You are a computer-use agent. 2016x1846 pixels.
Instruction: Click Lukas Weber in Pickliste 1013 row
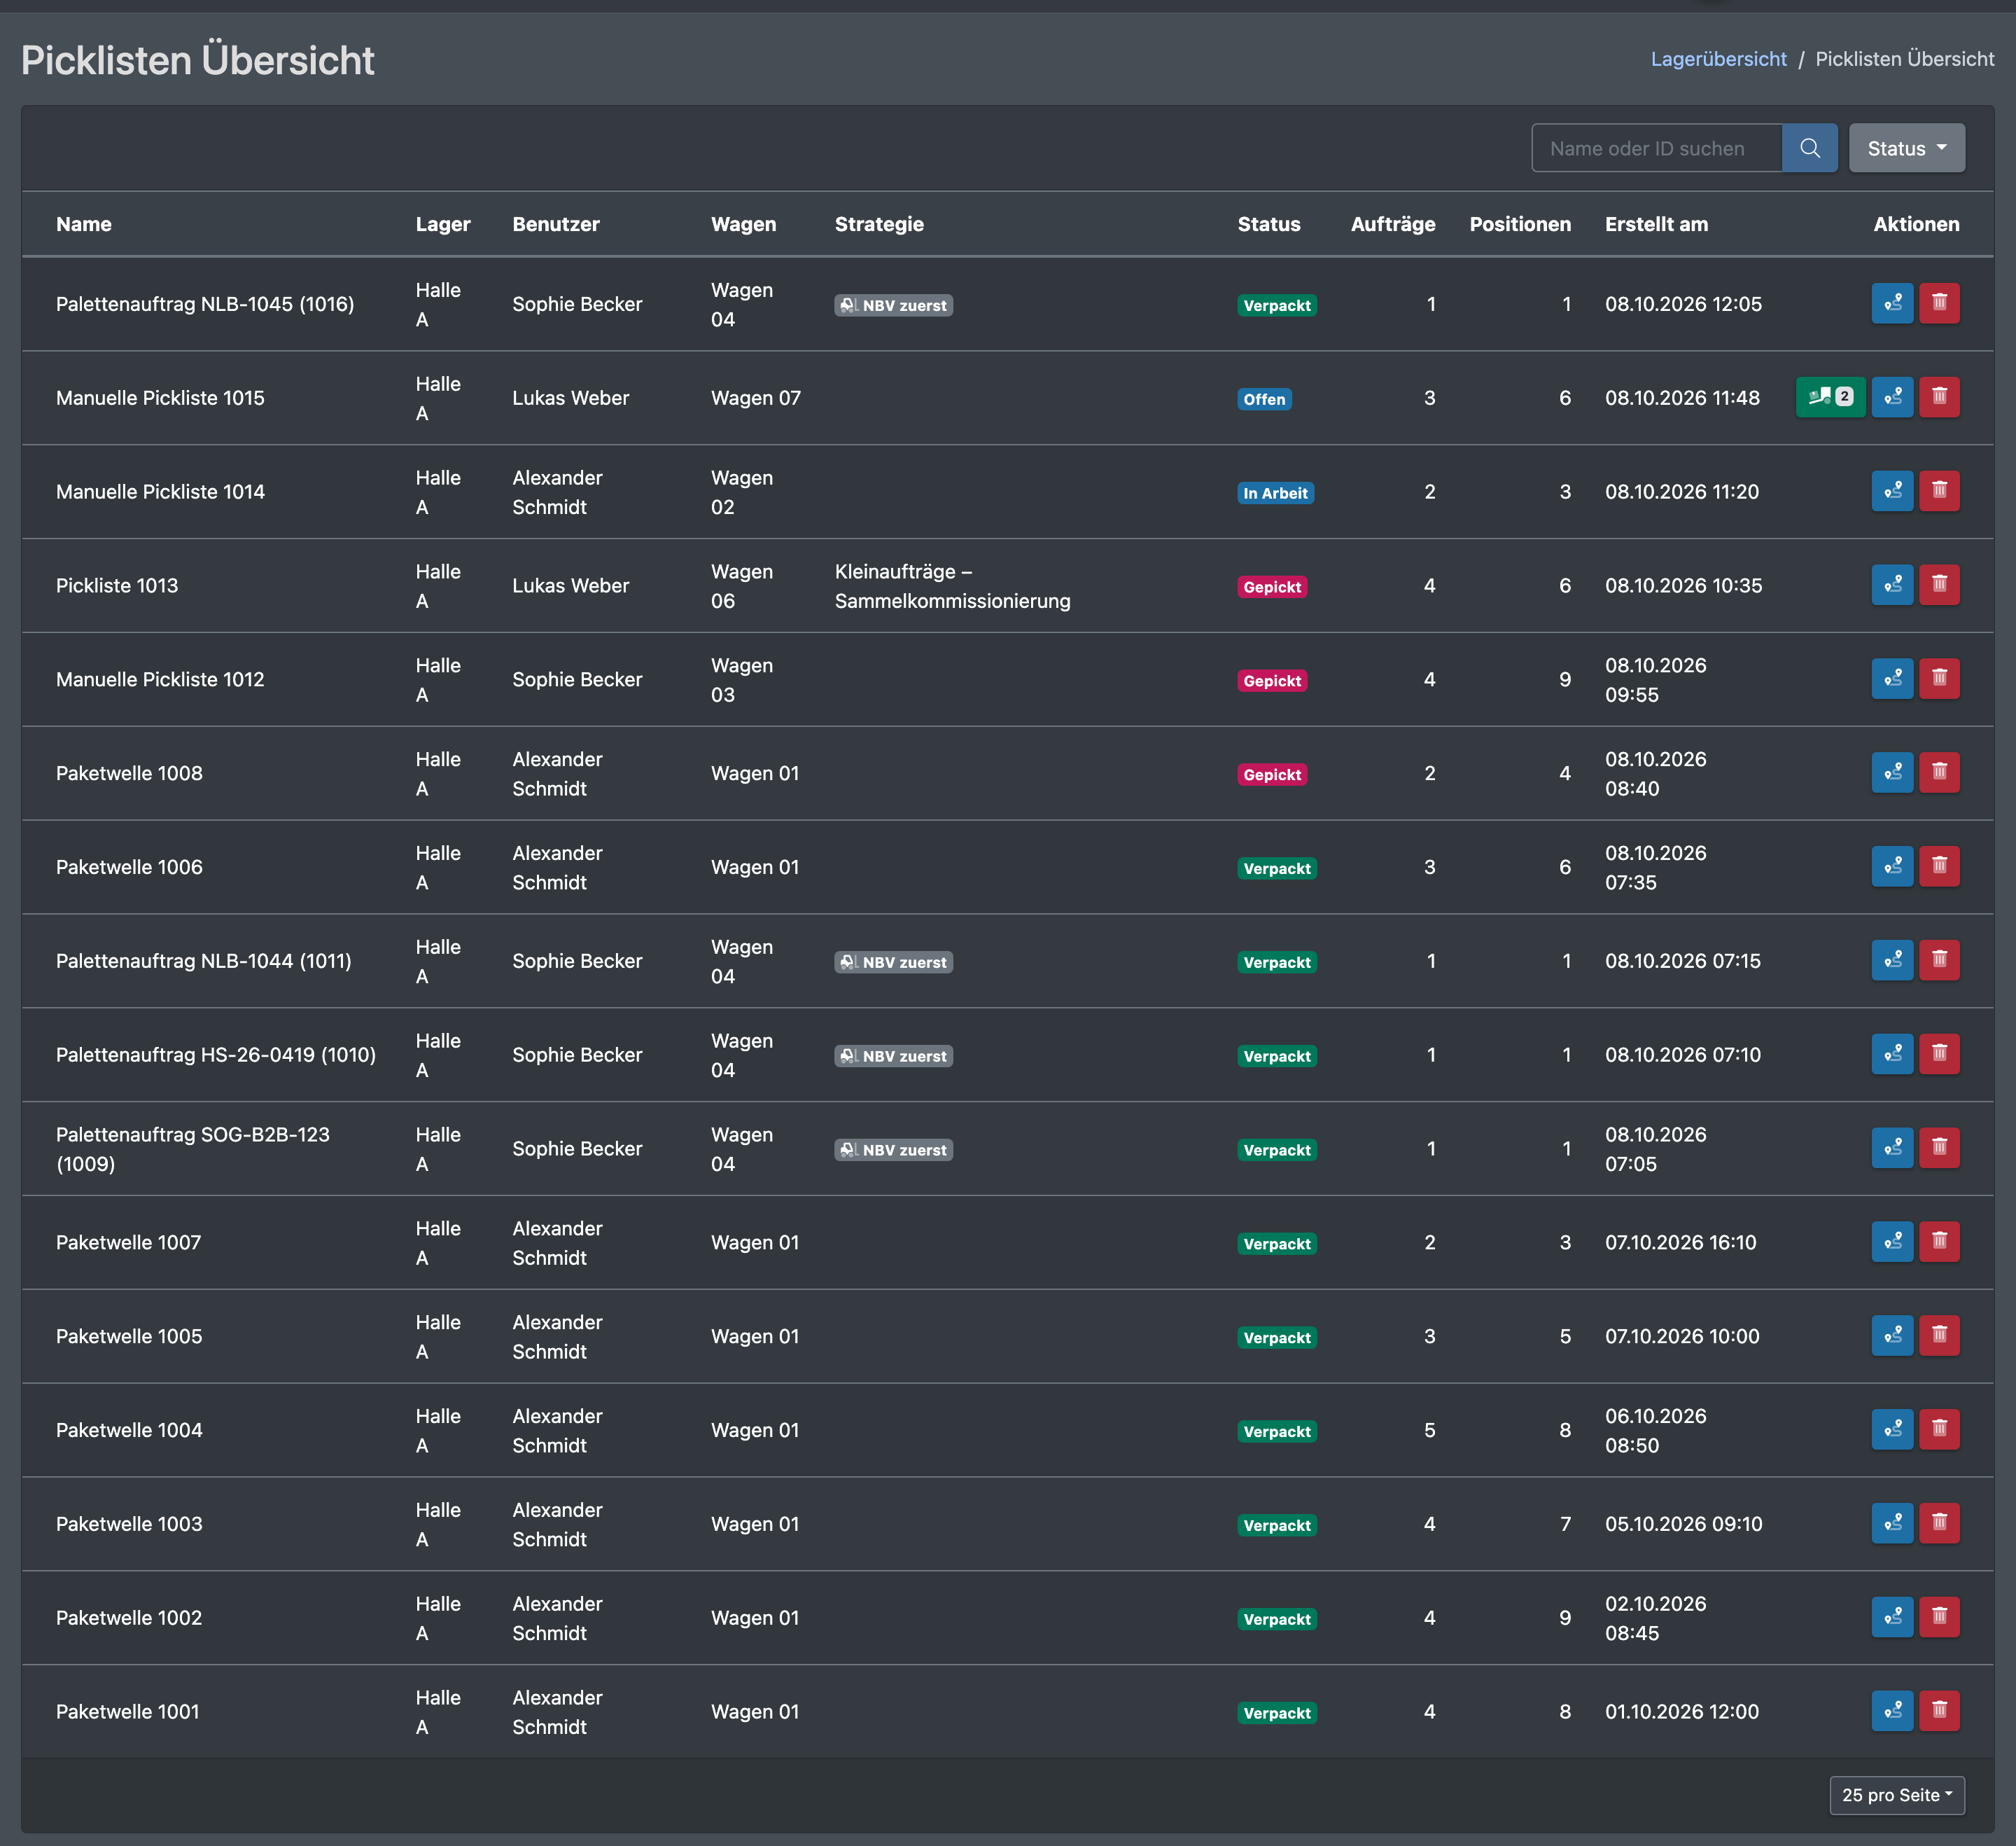[570, 585]
